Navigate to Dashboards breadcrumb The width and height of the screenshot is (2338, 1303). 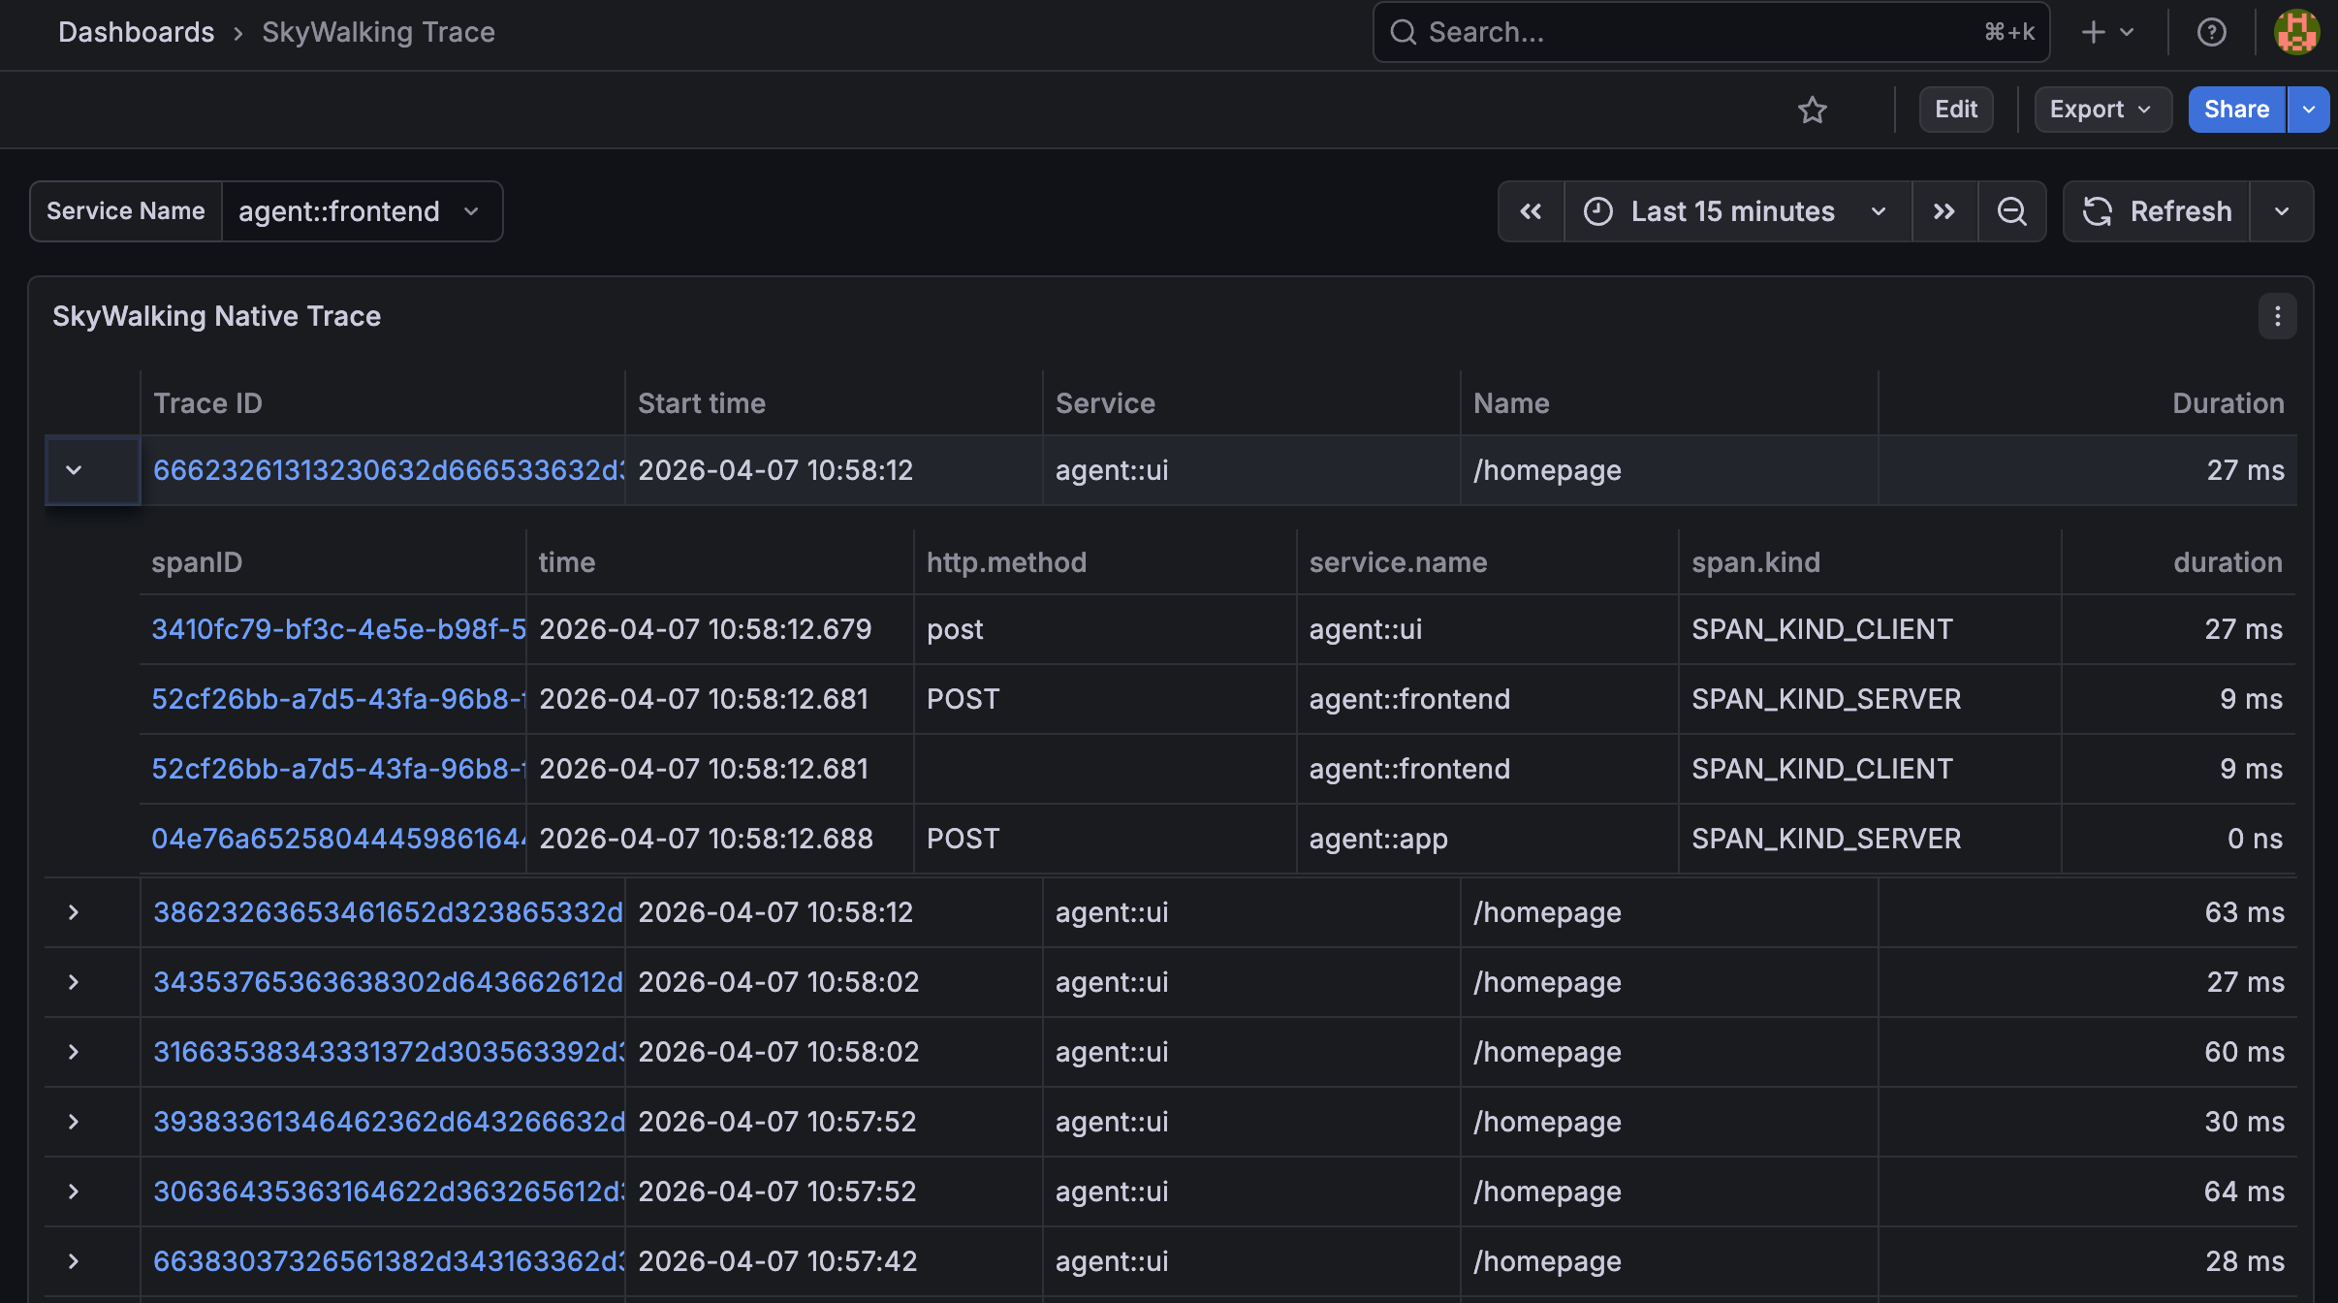point(137,32)
